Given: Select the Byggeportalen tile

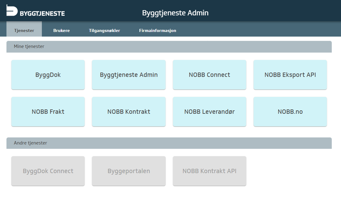Looking at the screenshot, I should [x=129, y=171].
